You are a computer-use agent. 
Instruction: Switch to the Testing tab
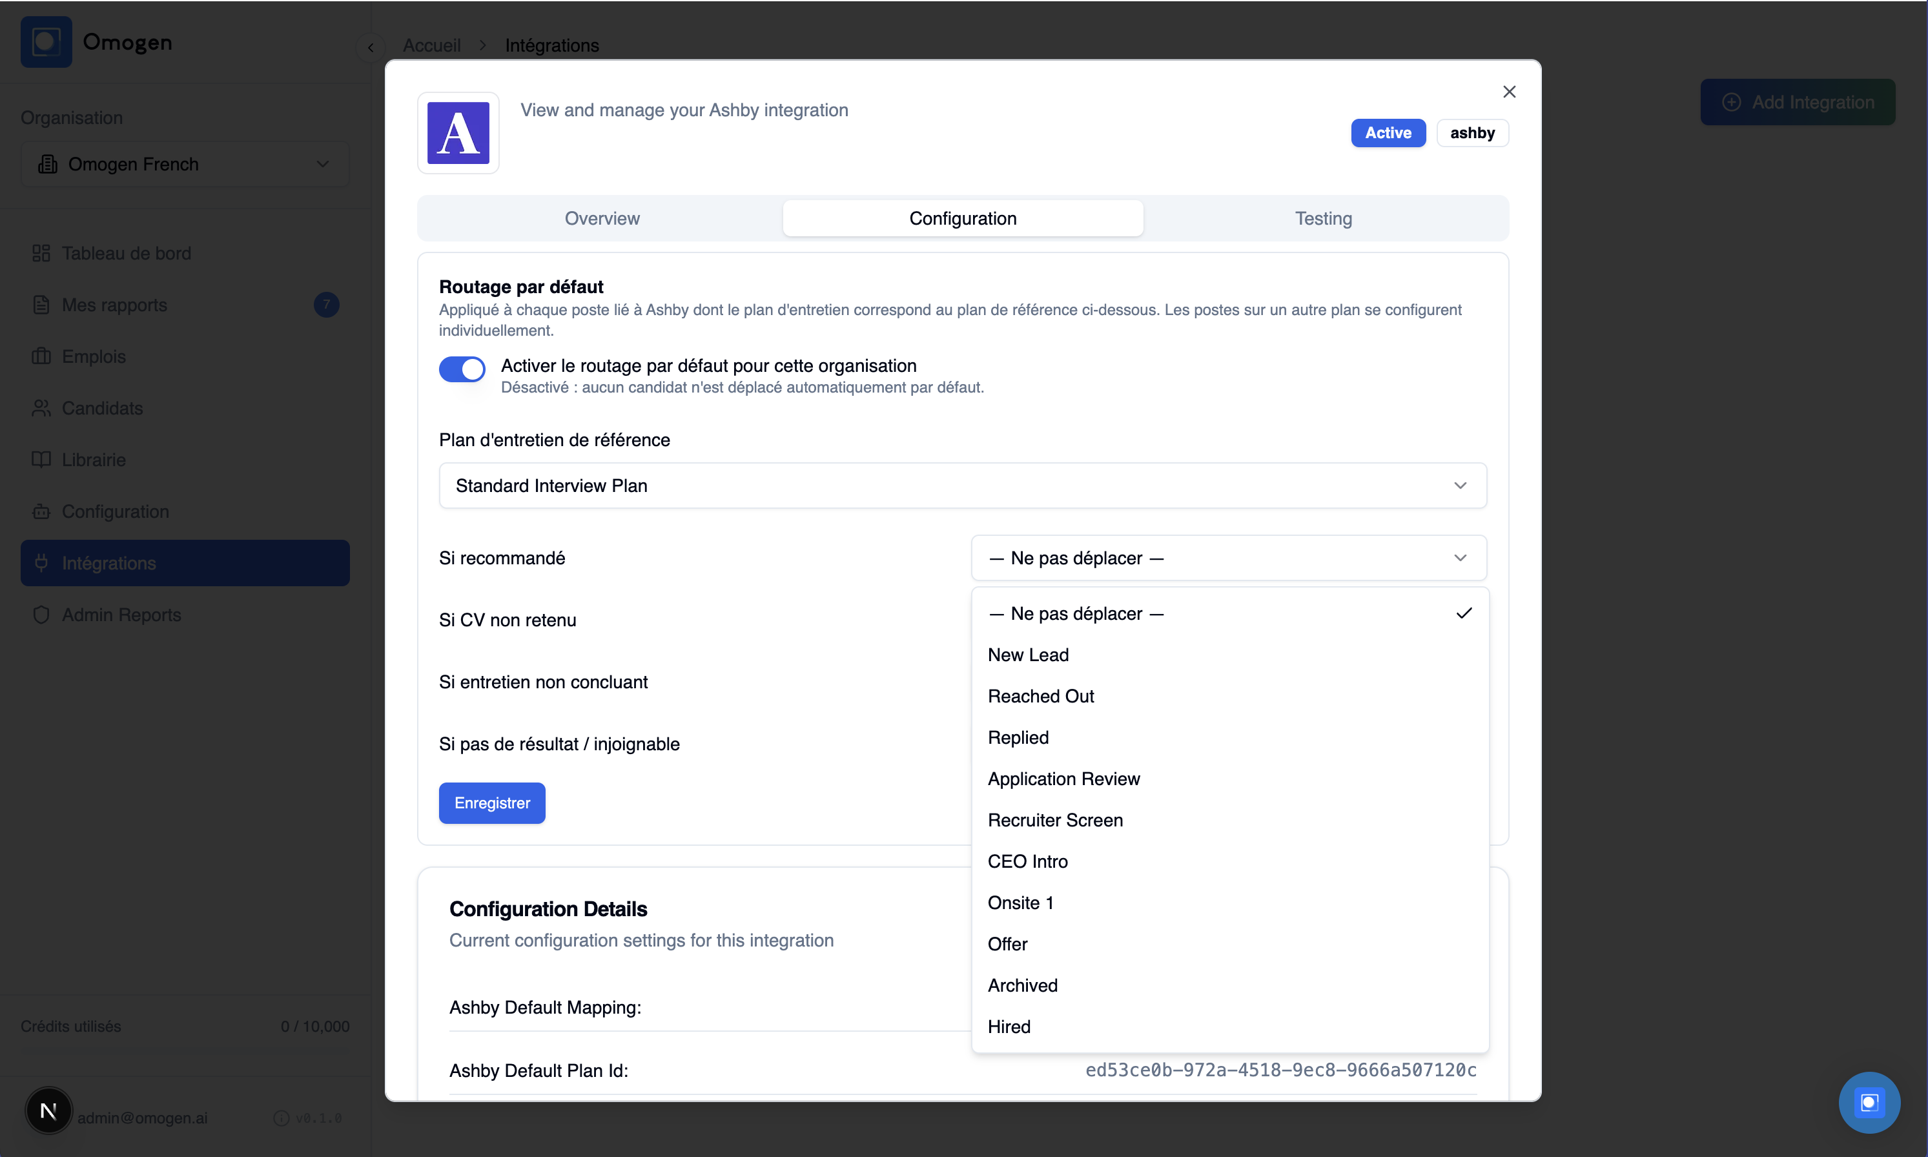pos(1323,218)
